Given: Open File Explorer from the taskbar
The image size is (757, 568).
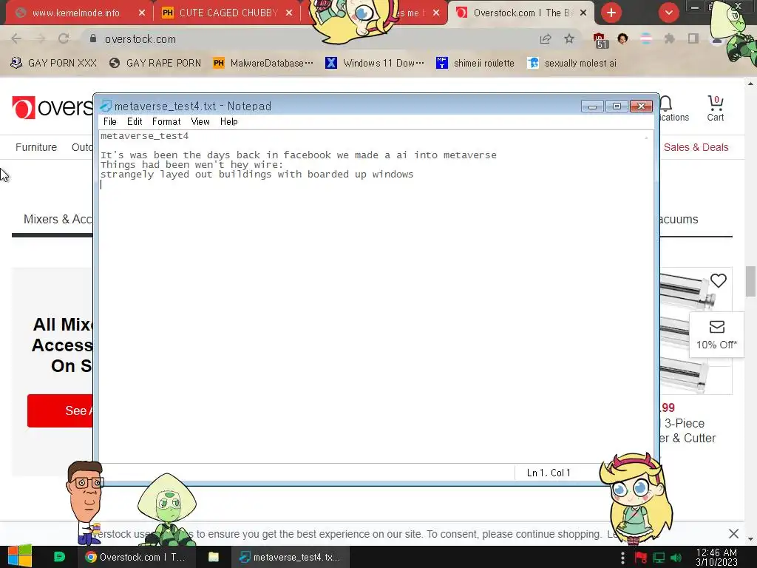Looking at the screenshot, I should tap(214, 557).
